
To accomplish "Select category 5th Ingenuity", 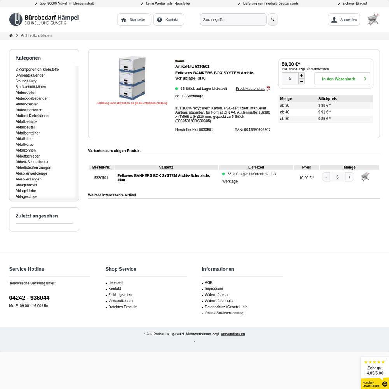I will tap(26, 81).
